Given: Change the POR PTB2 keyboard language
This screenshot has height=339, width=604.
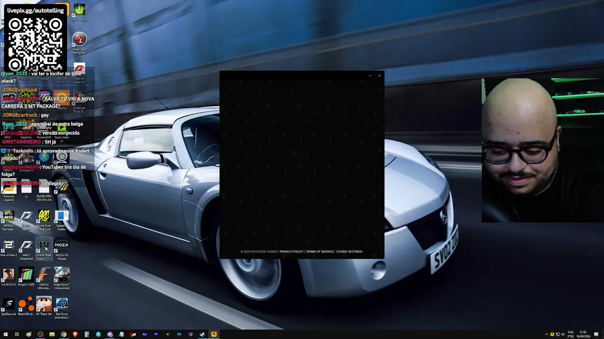Looking at the screenshot, I should 570,334.
